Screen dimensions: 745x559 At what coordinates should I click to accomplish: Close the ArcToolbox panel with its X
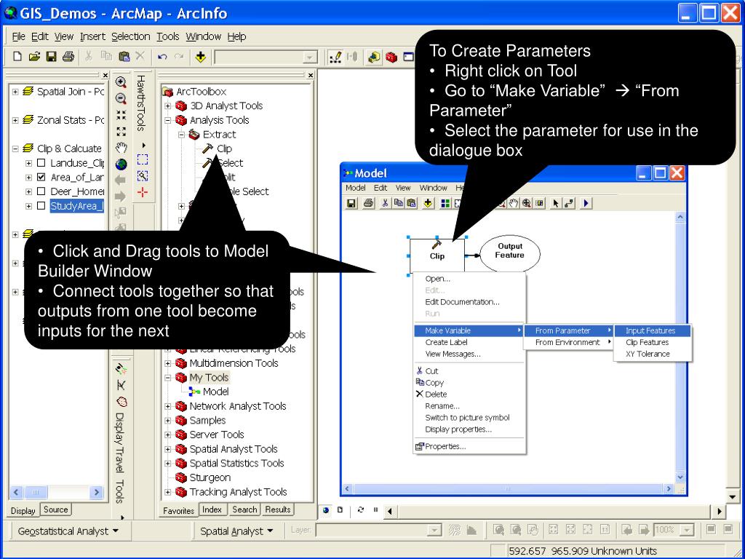[310, 75]
